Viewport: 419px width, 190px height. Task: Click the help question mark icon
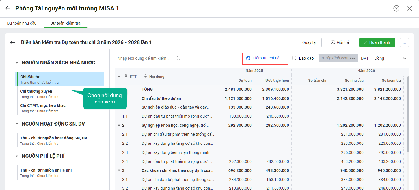pyautogui.click(x=396, y=8)
